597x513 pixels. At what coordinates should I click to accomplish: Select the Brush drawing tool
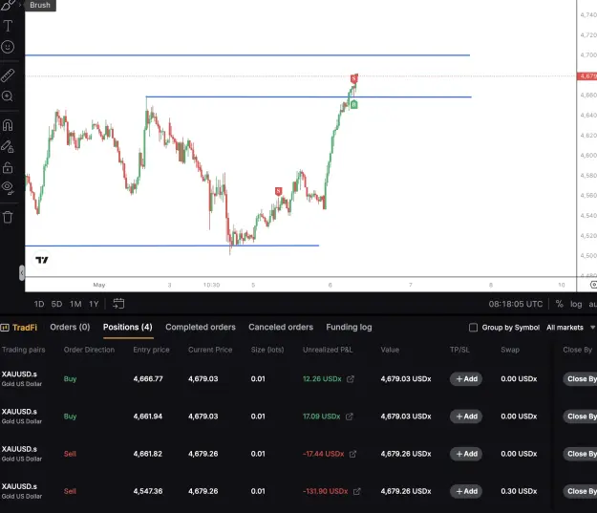point(8,5)
